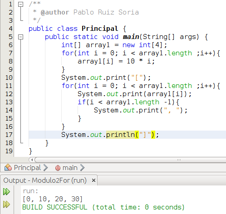Click 'Pablo Ruiz Soria' in the comment
226x214 pixels.
tap(106, 12)
